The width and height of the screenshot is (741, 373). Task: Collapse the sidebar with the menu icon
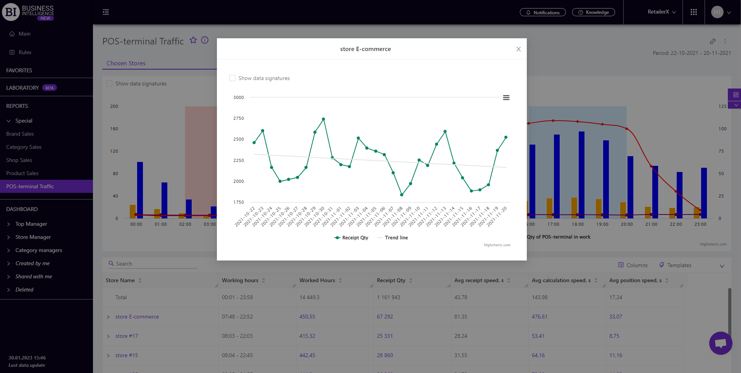tap(106, 12)
